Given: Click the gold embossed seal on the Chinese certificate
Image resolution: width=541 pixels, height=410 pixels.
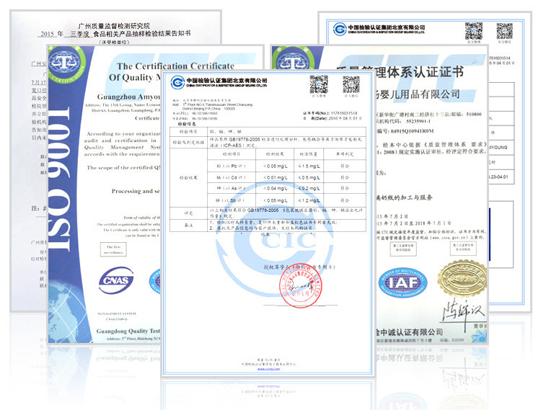Looking at the screenshot, I should pyautogui.click(x=462, y=279).
